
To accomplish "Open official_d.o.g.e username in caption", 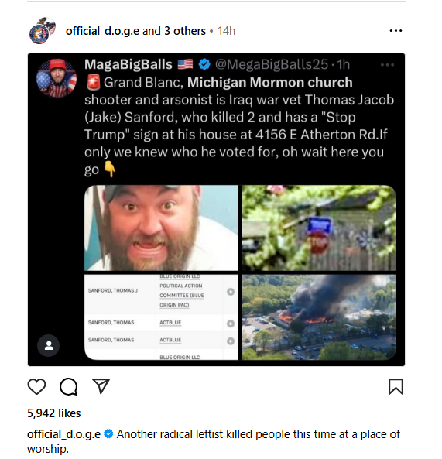I will (63, 434).
